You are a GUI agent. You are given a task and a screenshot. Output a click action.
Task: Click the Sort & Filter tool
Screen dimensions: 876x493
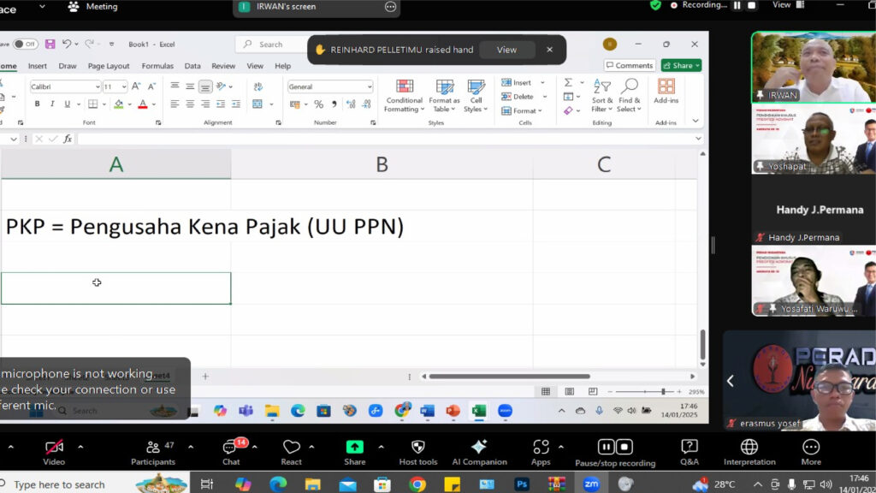point(601,96)
